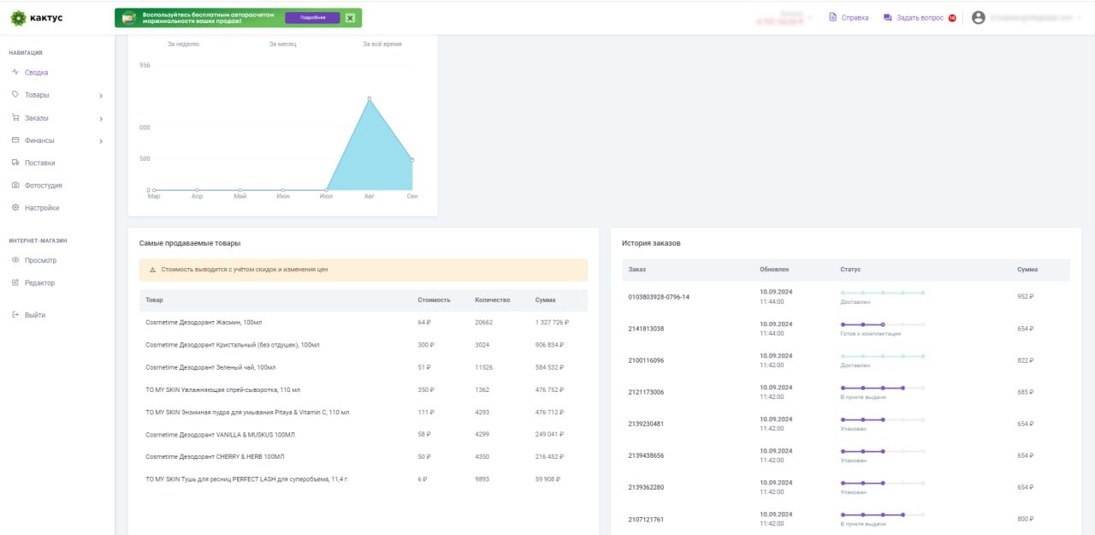The width and height of the screenshot is (1095, 535).
Task: Open Настройки via its gear icon
Action: point(15,208)
